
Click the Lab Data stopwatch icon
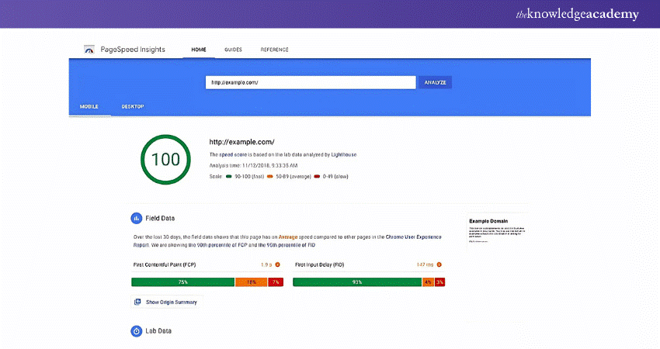(x=137, y=331)
